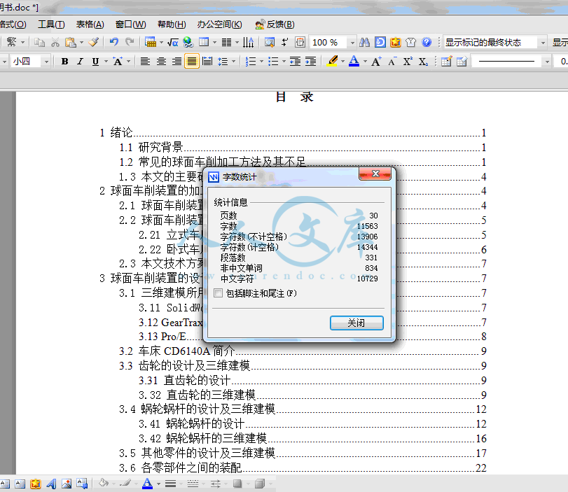Click the Redo arrow icon

coord(130,43)
